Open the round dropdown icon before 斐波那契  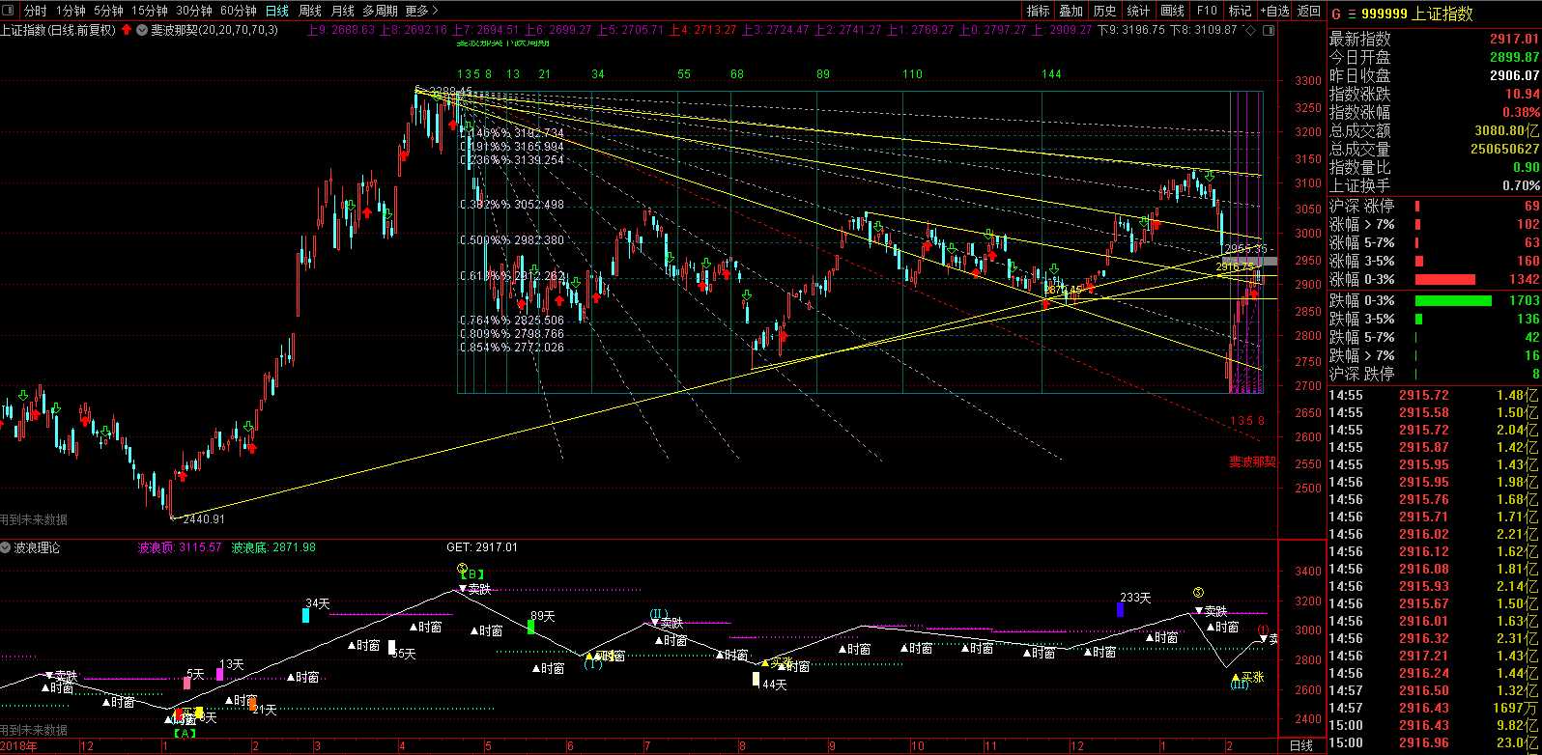click(x=141, y=30)
